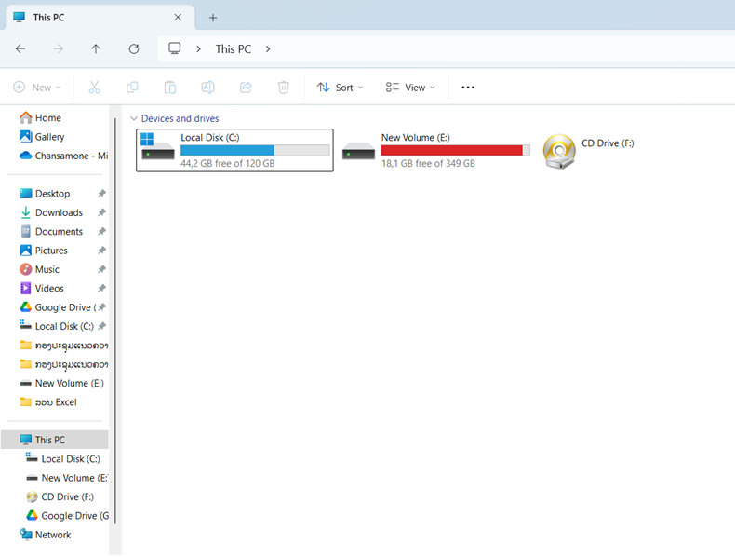Click the Rename icon in toolbar
This screenshot has height=557, width=735.
pyautogui.click(x=208, y=88)
